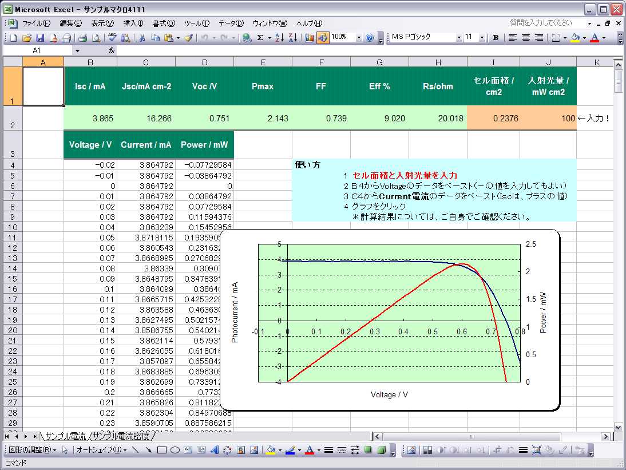Viewport: 626px width, 470px height.
Task: Select the Oval drawing tool
Action: (x=175, y=450)
